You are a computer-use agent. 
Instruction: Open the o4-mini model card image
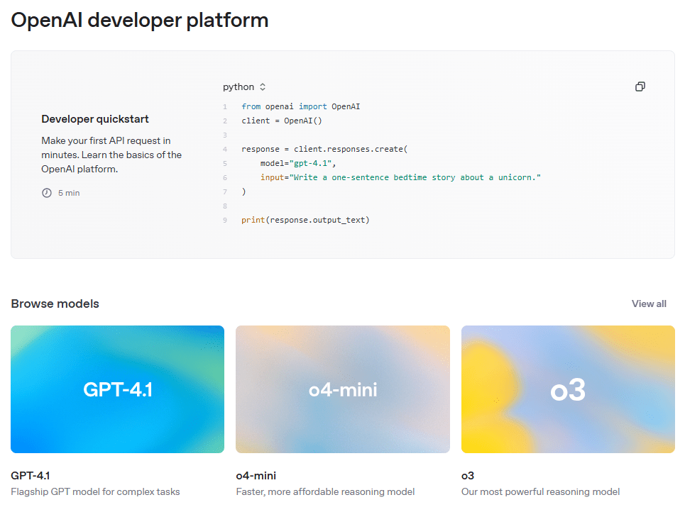(343, 389)
